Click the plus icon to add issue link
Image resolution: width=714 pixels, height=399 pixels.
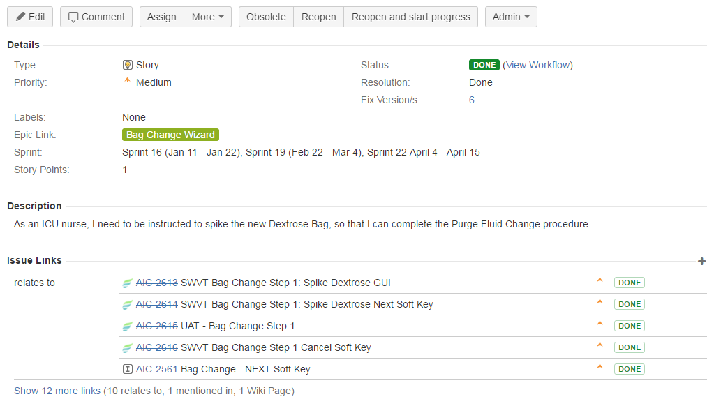coord(701,261)
